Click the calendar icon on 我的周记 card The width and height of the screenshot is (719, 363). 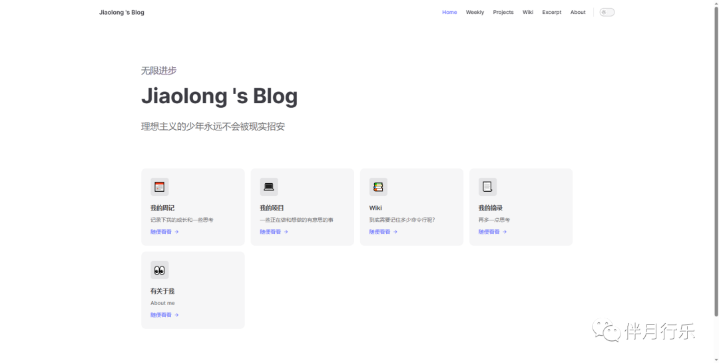click(x=160, y=186)
